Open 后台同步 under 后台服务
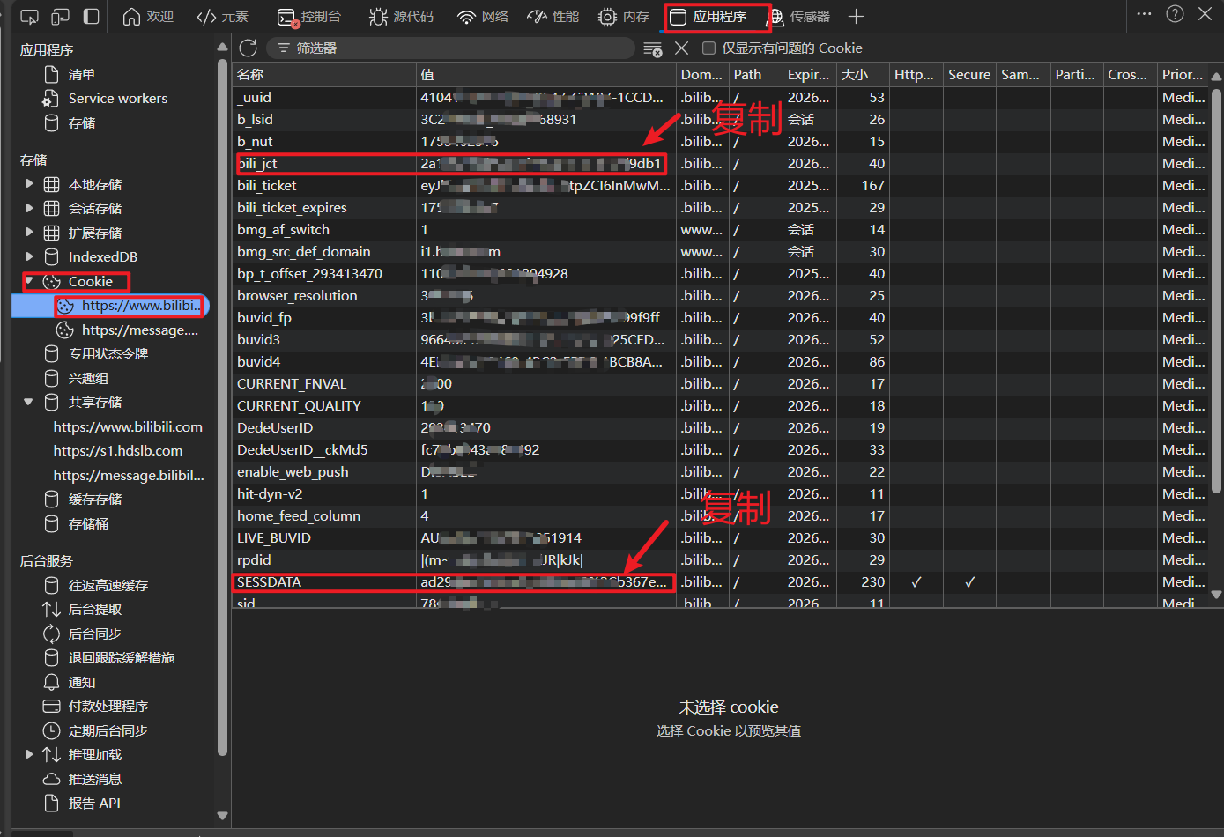The height and width of the screenshot is (837, 1224). [95, 634]
